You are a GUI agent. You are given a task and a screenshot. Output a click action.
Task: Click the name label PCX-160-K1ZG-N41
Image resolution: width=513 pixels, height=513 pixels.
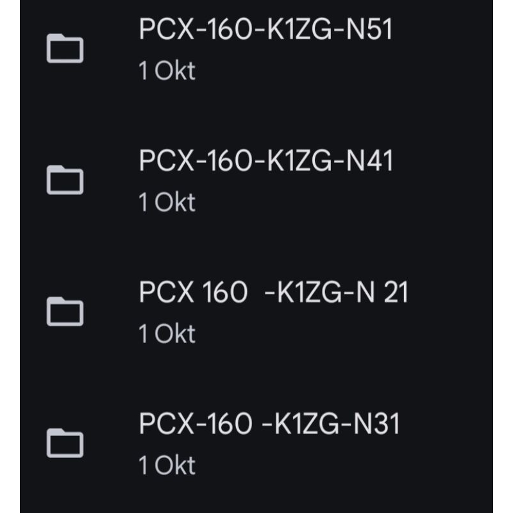point(266,159)
